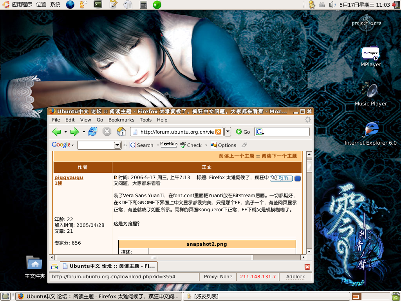Open the previous topic link 阅读上一个主题

point(237,156)
